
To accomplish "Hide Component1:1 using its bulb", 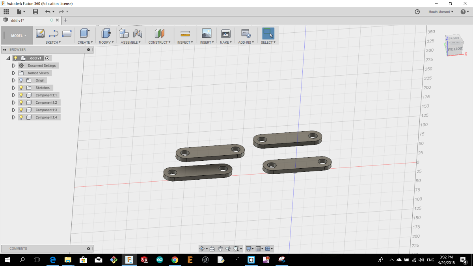I will (x=21, y=95).
